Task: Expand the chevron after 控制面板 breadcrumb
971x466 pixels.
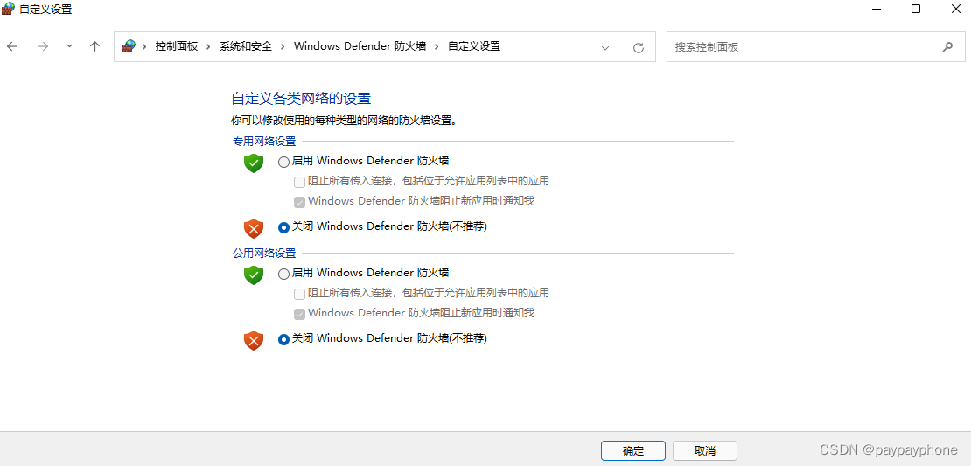Action: (209, 46)
